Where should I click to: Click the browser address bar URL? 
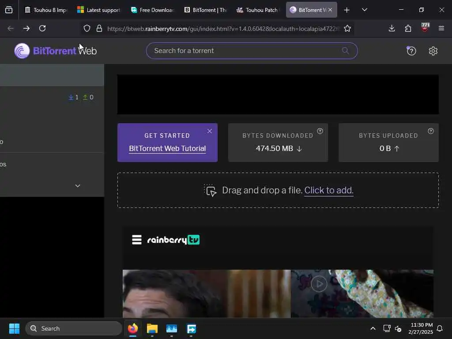tap(222, 29)
